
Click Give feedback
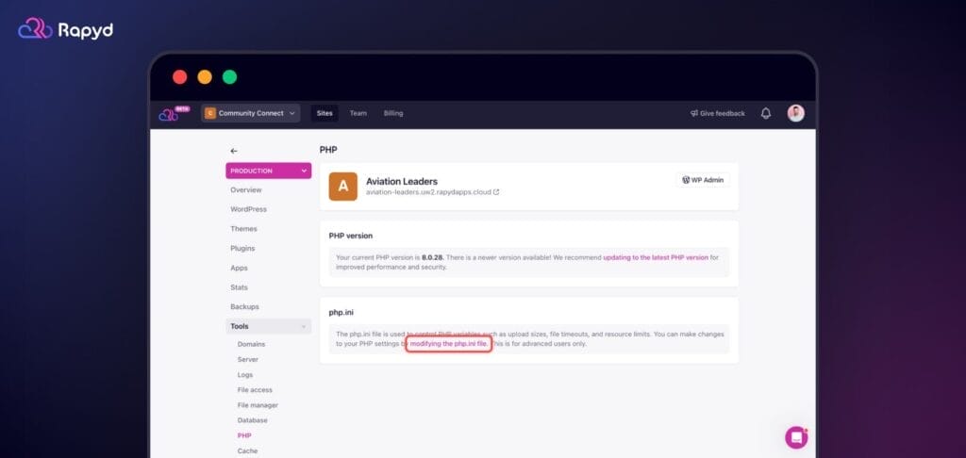pos(717,113)
